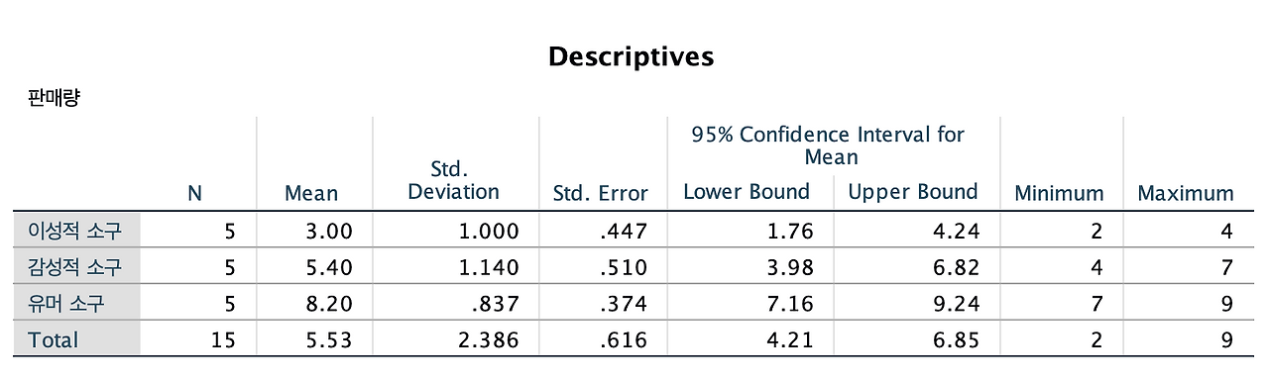Click the Std. Deviation column header
Image resolution: width=1269 pixels, height=382 pixels.
[453, 181]
